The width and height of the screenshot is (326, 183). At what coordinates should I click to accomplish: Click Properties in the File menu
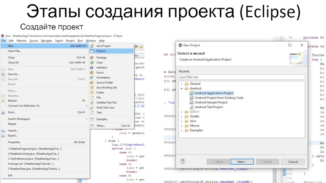pos(46,142)
